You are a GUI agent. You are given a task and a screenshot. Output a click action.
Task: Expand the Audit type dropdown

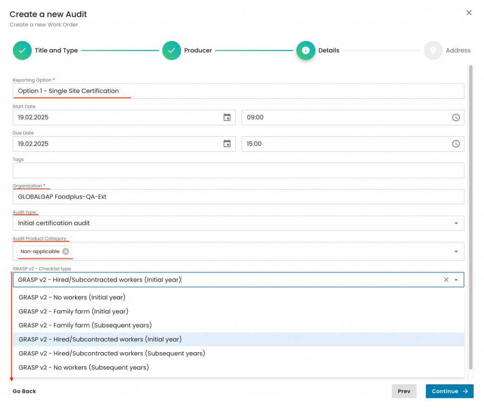click(x=456, y=223)
